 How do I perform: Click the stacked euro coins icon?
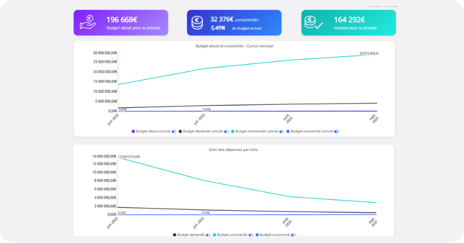[198, 23]
